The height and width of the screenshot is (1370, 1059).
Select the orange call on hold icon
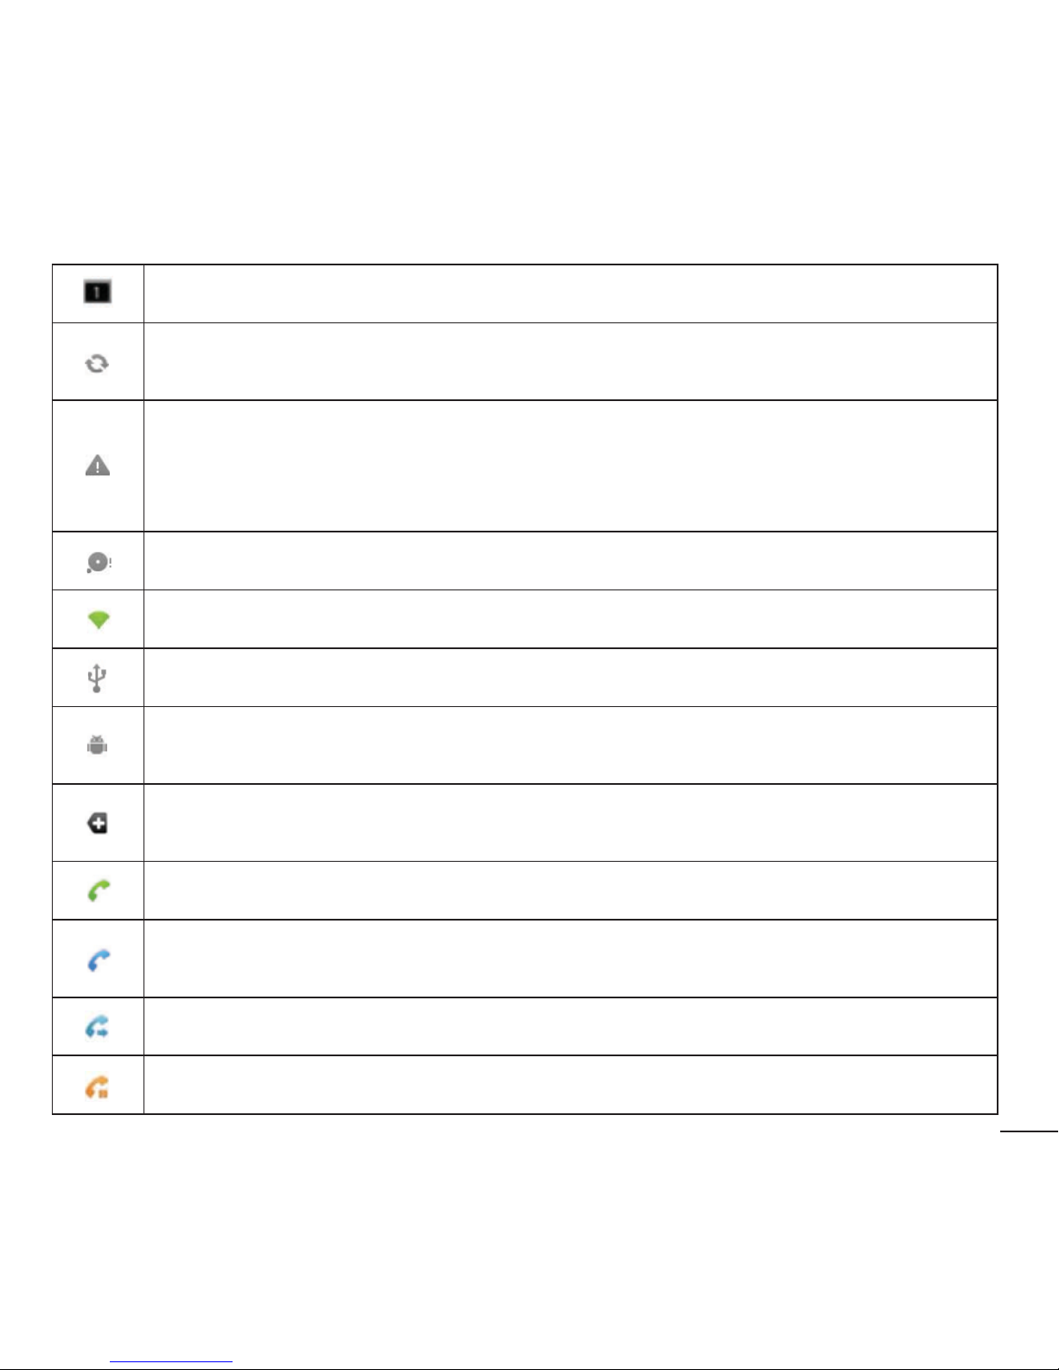(97, 1086)
